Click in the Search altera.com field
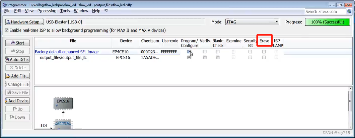355x138 pixels. [325, 12]
